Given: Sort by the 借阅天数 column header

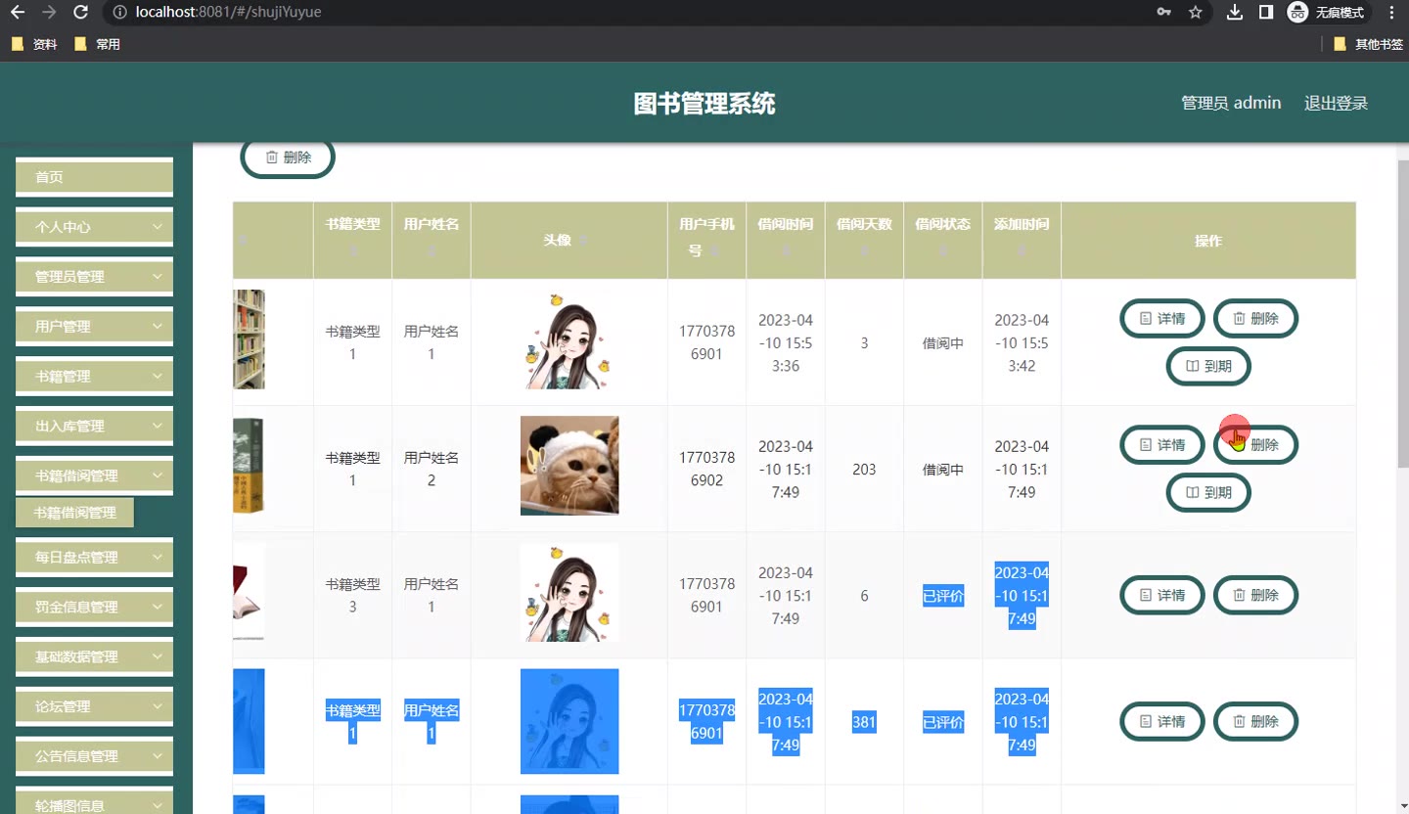Looking at the screenshot, I should click(864, 240).
